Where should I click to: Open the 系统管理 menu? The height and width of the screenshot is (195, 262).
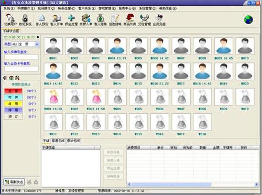click(148, 8)
